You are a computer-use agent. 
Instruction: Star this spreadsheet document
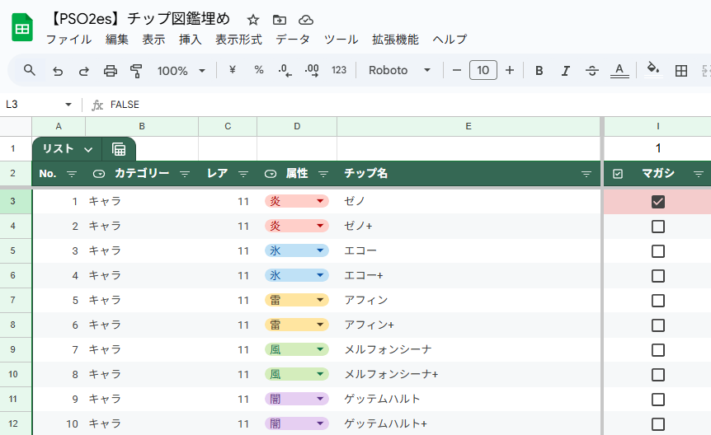pos(253,20)
